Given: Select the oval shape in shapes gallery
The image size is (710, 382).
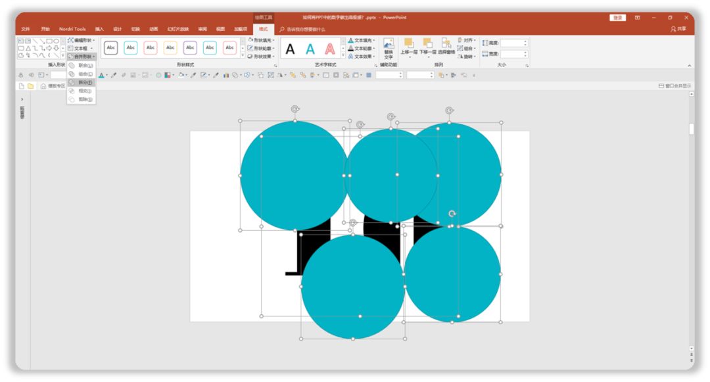Looking at the screenshot, I should [56, 41].
